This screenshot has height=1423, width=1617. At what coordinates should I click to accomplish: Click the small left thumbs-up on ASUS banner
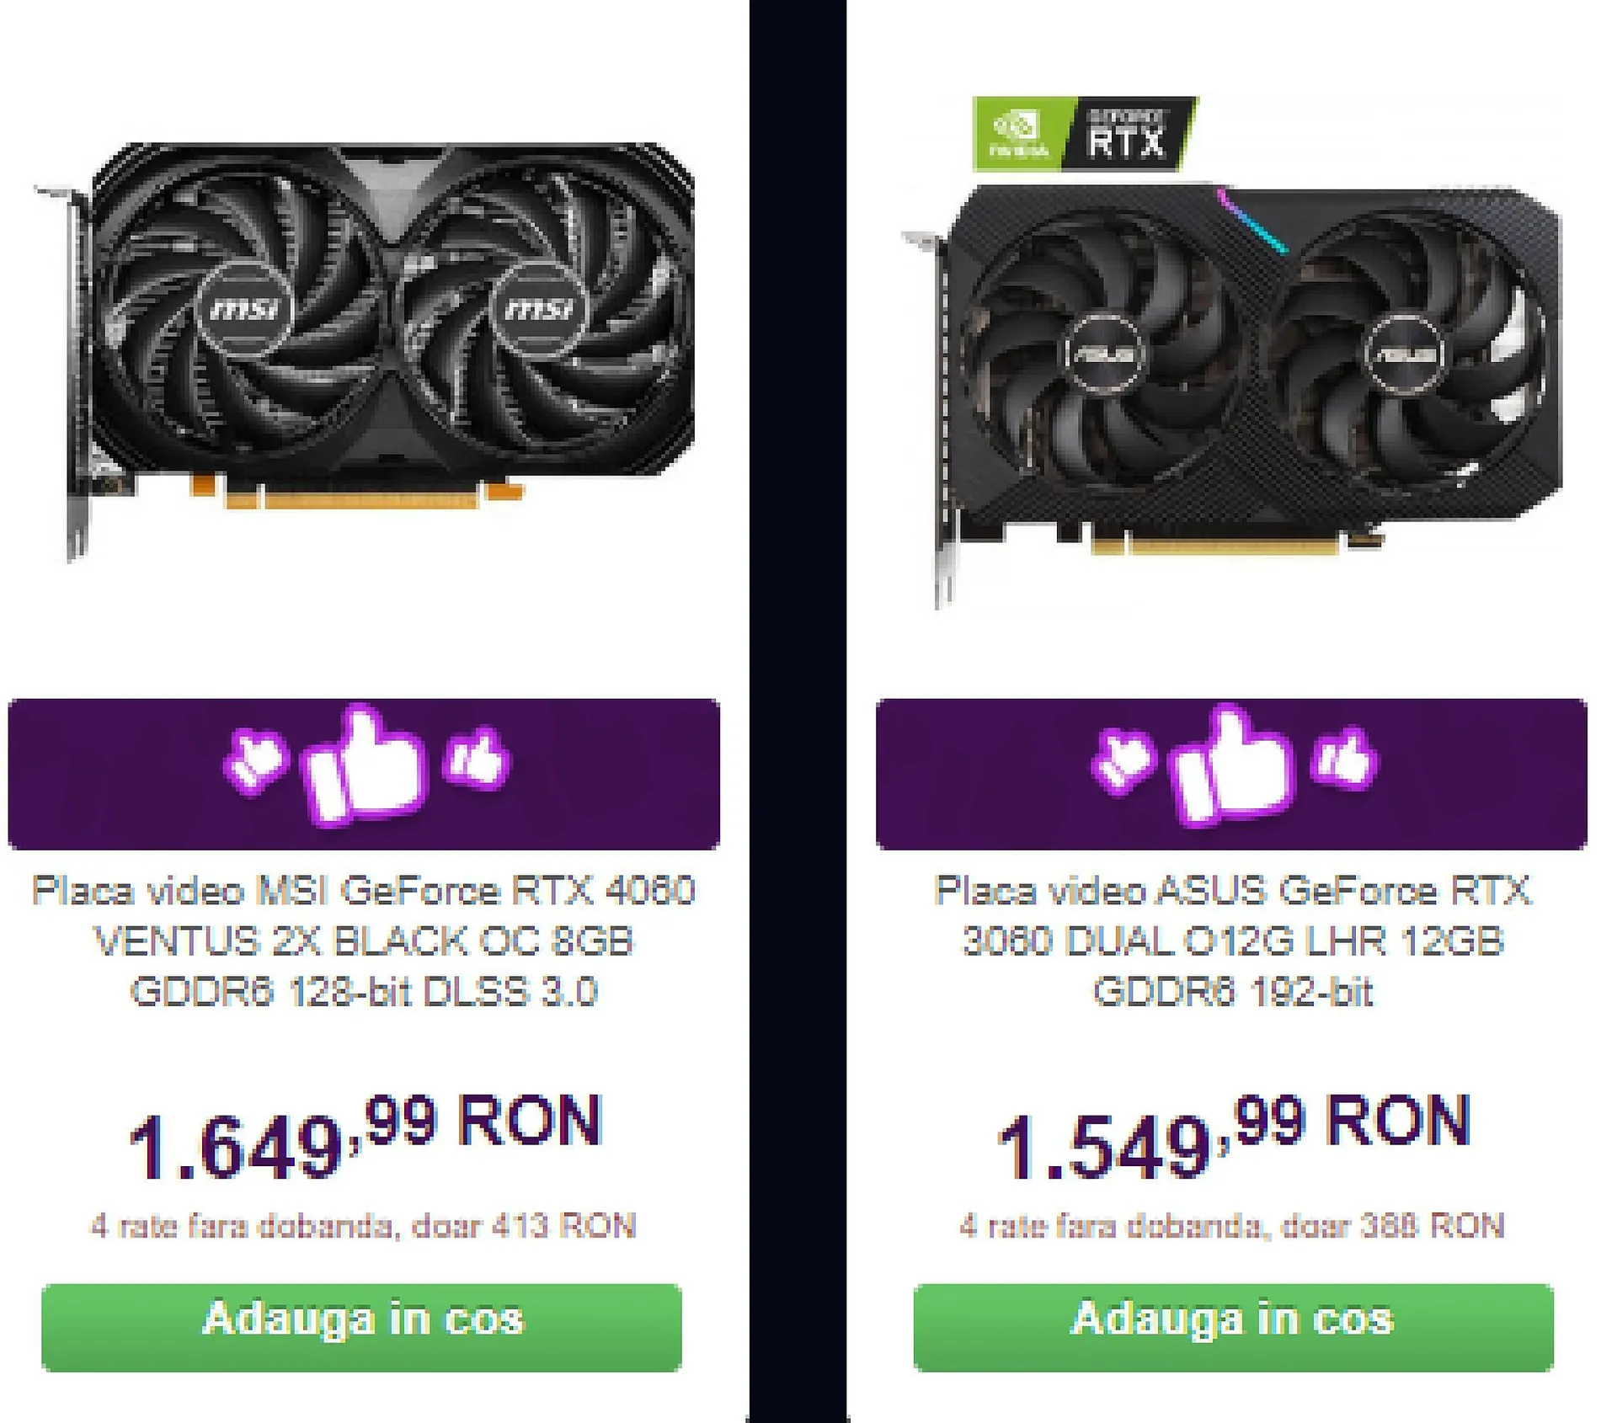(x=1123, y=759)
